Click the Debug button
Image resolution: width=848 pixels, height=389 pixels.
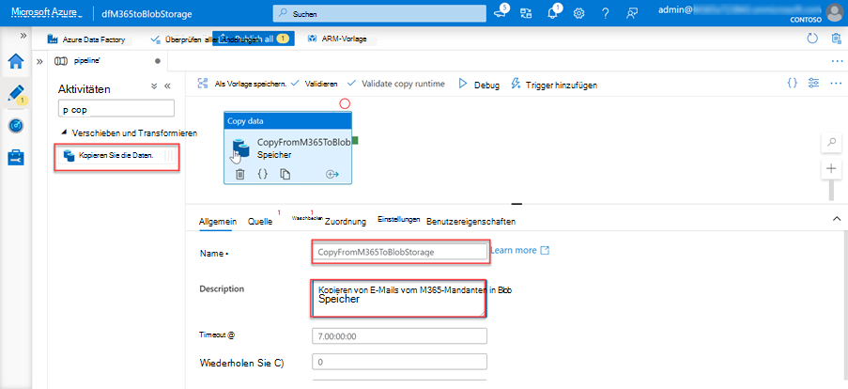click(479, 84)
